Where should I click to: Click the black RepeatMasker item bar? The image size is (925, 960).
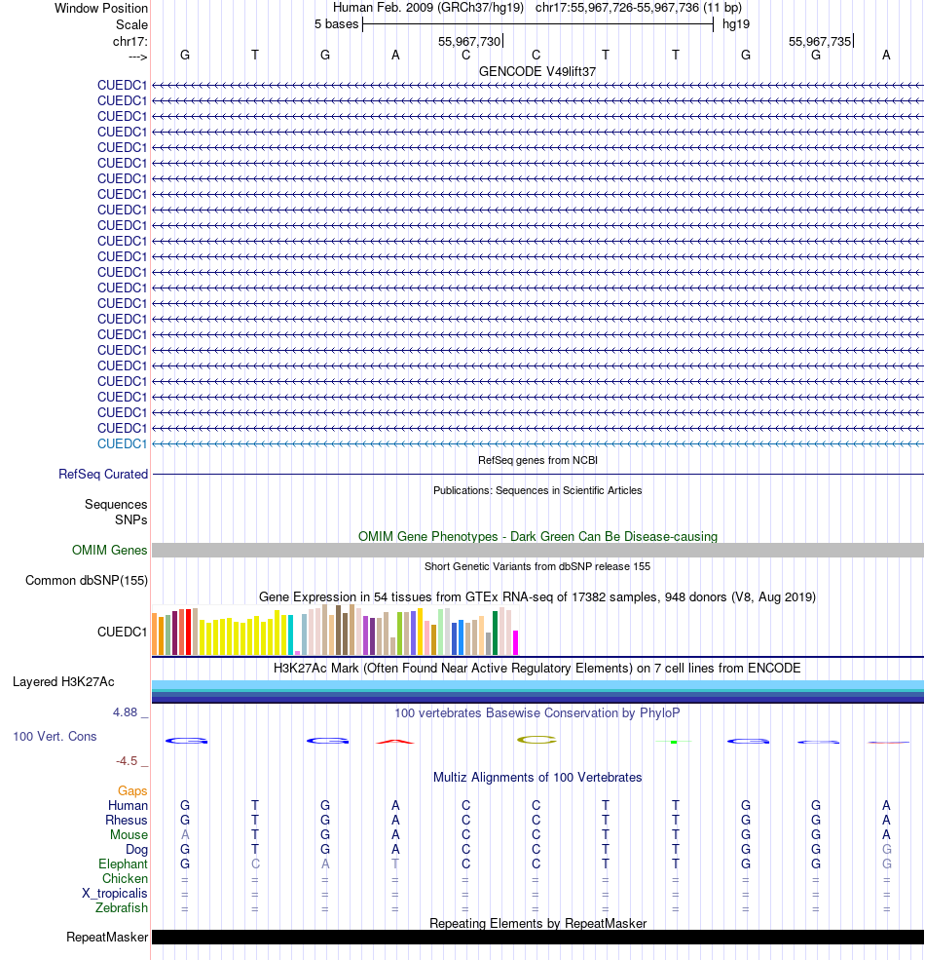click(x=537, y=938)
